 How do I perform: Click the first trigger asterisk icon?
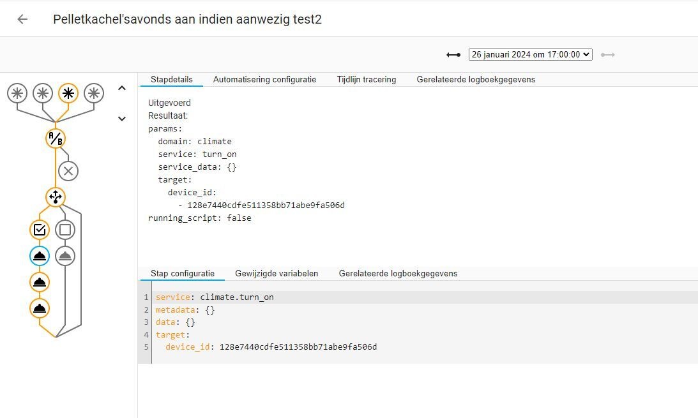(17, 93)
